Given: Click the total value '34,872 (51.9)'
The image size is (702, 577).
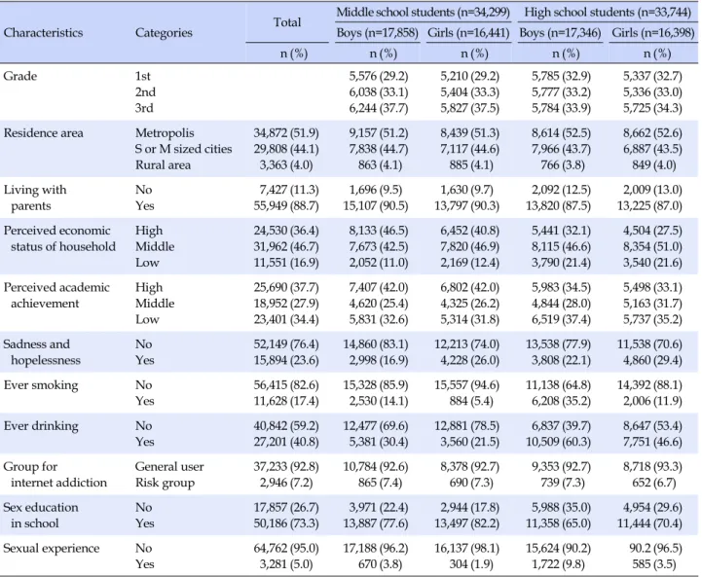Looking at the screenshot, I should [286, 133].
